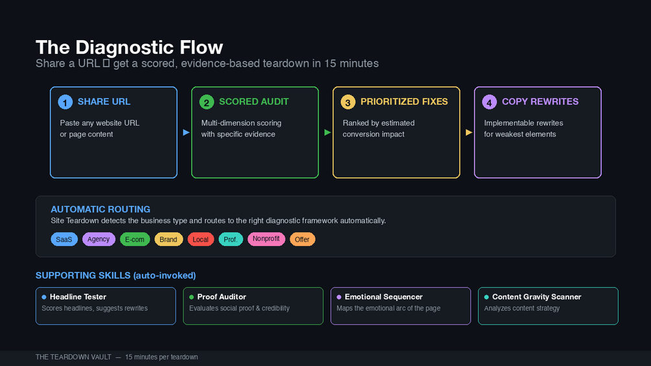Image resolution: width=651 pixels, height=366 pixels.
Task: Click the blue arrow after Share URL
Action: tap(187, 132)
